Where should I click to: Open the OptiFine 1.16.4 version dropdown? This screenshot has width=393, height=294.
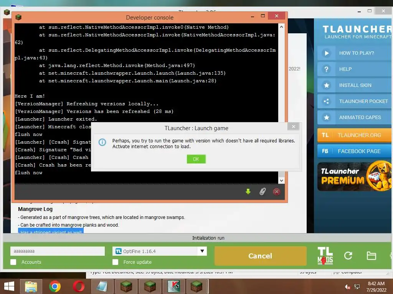(x=160, y=251)
